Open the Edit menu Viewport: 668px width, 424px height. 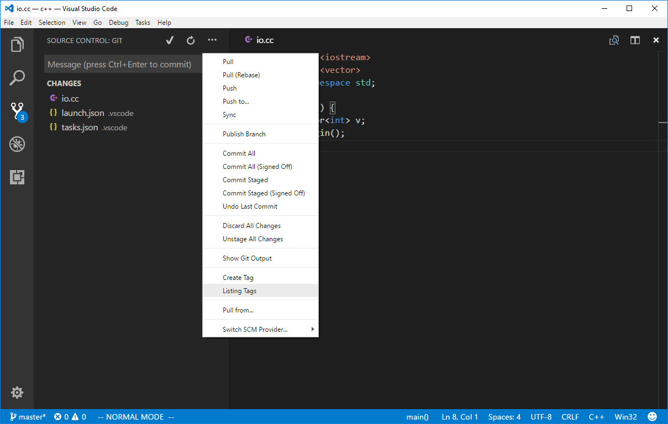[26, 23]
